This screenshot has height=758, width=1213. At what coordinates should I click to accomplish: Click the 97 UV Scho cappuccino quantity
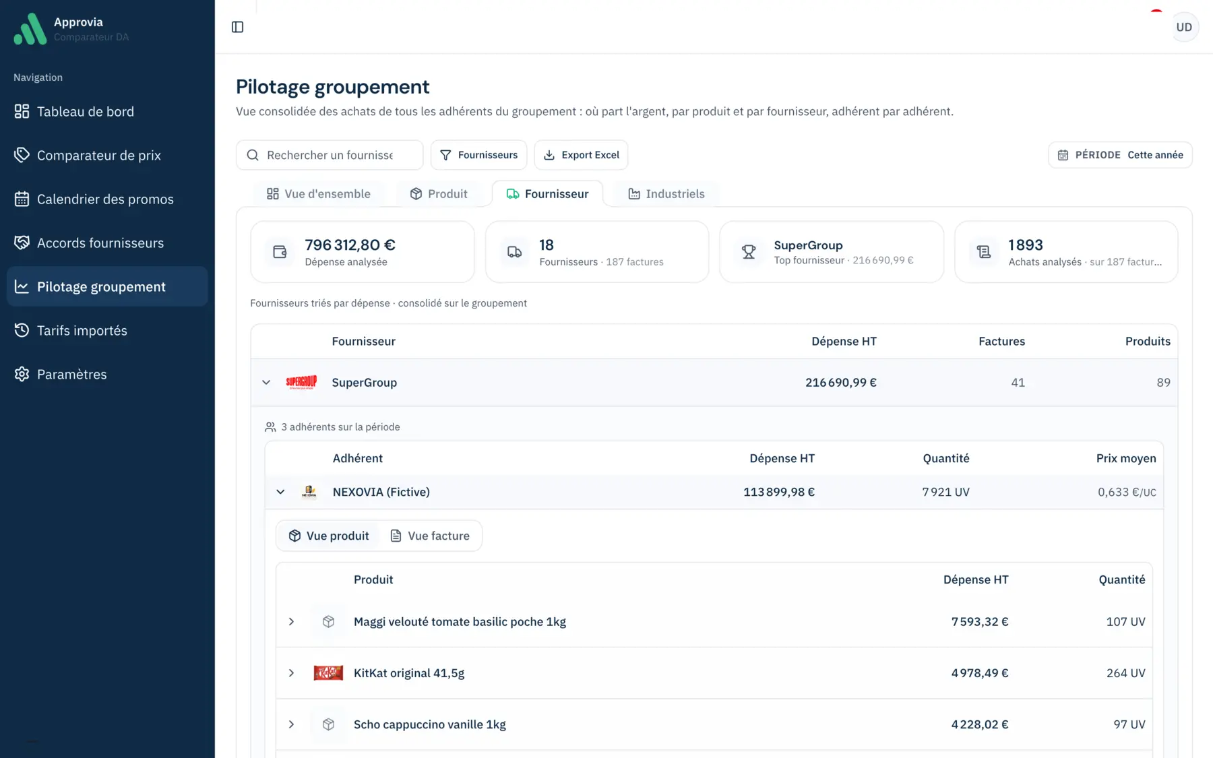[1129, 724]
